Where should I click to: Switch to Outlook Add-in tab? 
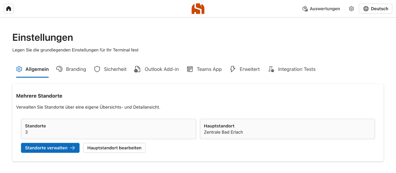tap(157, 69)
